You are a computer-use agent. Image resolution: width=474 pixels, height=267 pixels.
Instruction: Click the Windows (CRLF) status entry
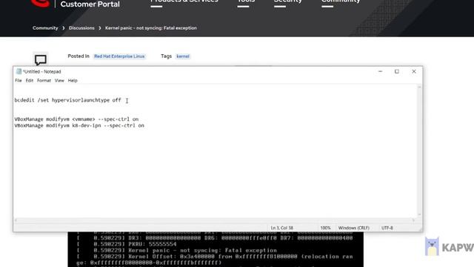(354, 228)
